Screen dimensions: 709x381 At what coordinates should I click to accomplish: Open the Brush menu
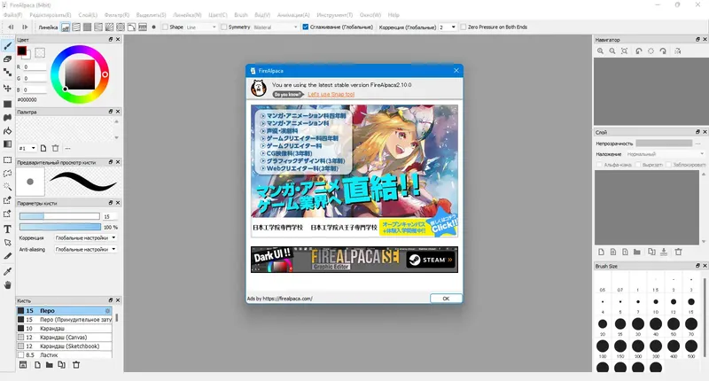point(241,15)
